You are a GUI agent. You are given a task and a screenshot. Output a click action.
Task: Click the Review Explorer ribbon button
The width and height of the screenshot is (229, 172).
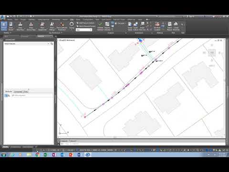pyautogui.click(x=4, y=26)
